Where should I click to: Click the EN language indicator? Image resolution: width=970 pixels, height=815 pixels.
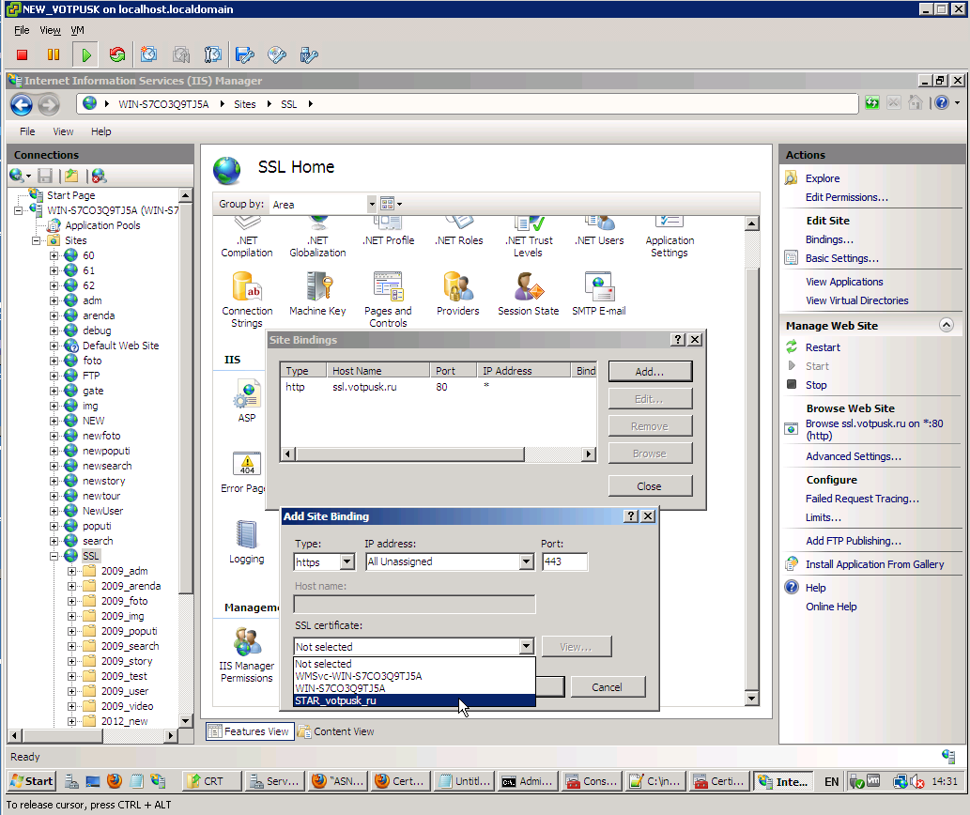[x=831, y=781]
